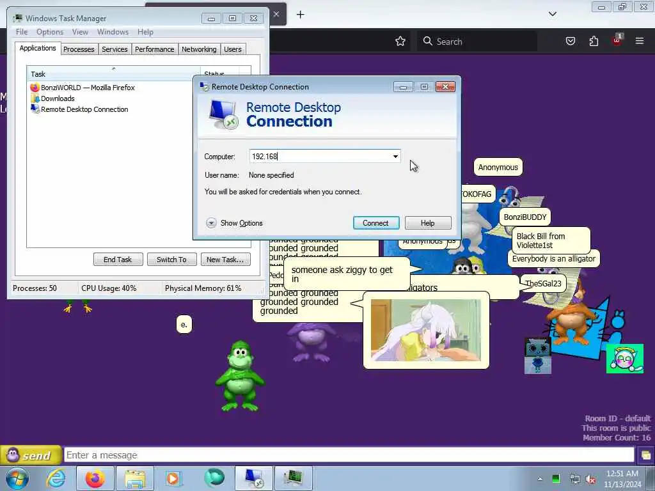Click the New Task... button
This screenshot has height=491, width=655.
[x=225, y=260]
